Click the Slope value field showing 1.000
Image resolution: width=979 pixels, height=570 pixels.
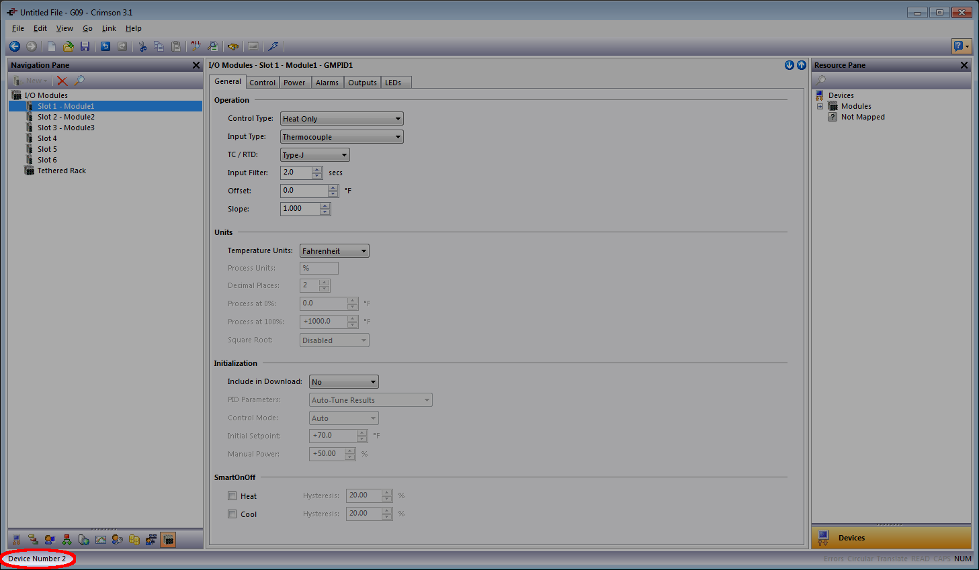300,209
